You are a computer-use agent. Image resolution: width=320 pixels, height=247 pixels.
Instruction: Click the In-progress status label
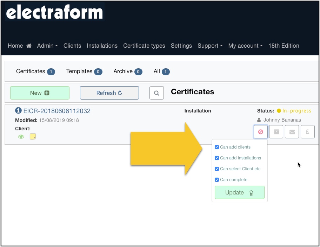click(297, 111)
